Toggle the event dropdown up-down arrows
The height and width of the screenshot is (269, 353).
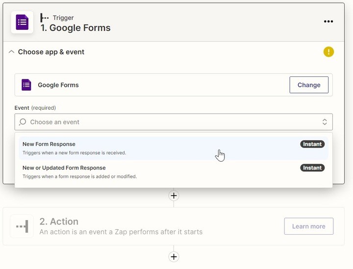pyautogui.click(x=325, y=122)
